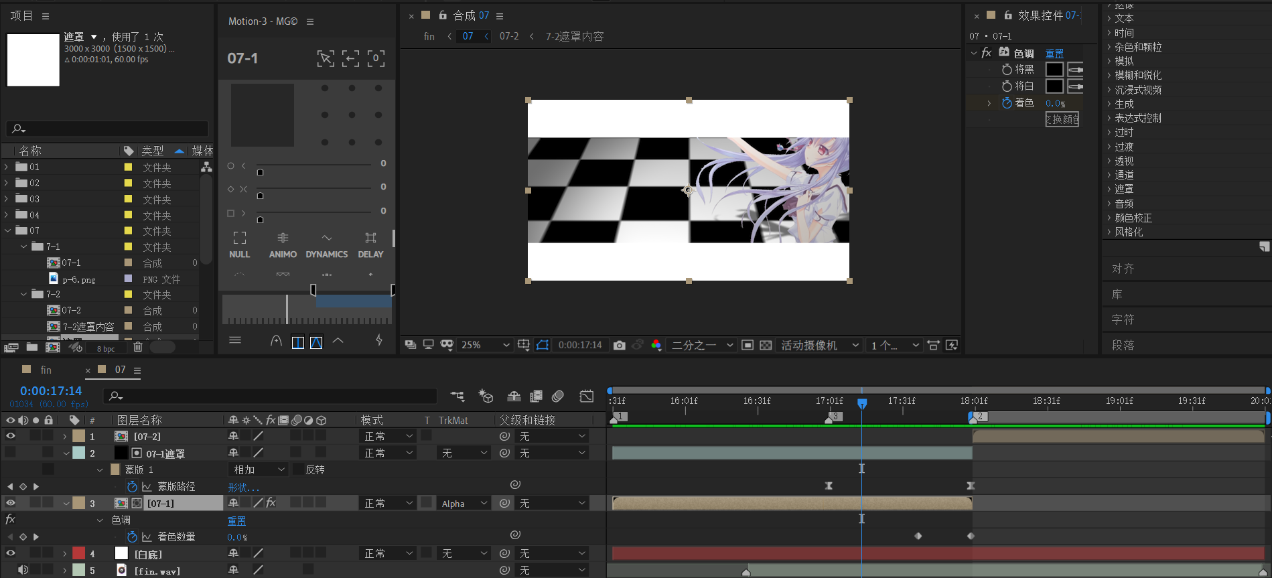Image resolution: width=1272 pixels, height=578 pixels.
Task: Open the 活动摄像机 camera dropdown
Action: pyautogui.click(x=820, y=345)
